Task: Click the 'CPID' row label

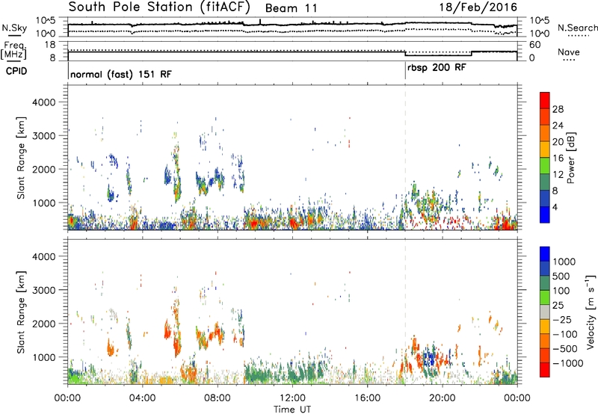Action: 16,71
